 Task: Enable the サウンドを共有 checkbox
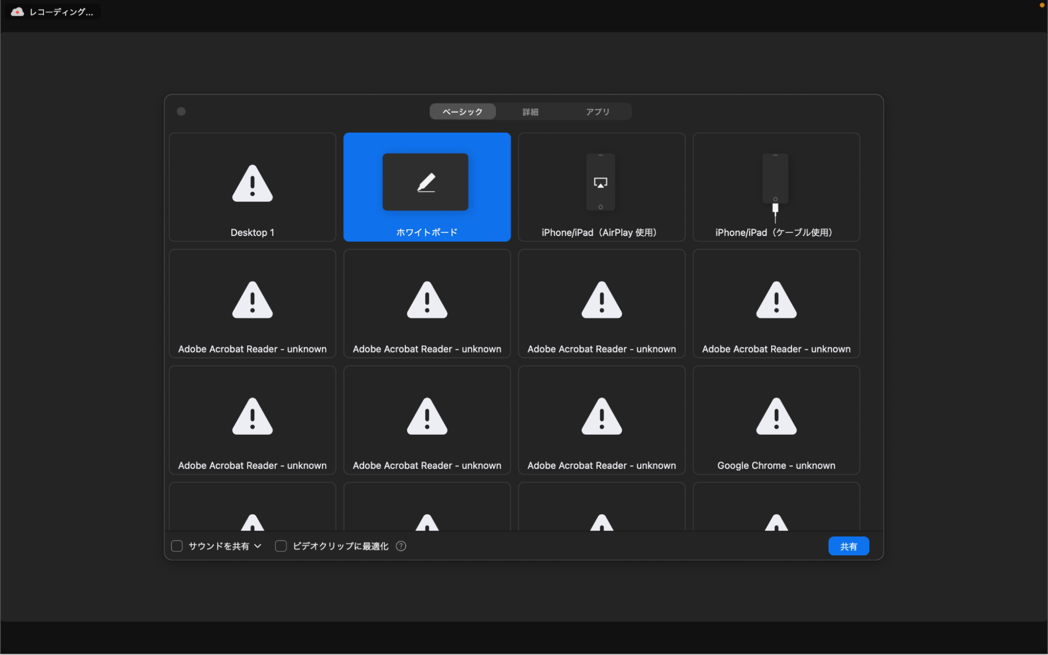(x=177, y=546)
